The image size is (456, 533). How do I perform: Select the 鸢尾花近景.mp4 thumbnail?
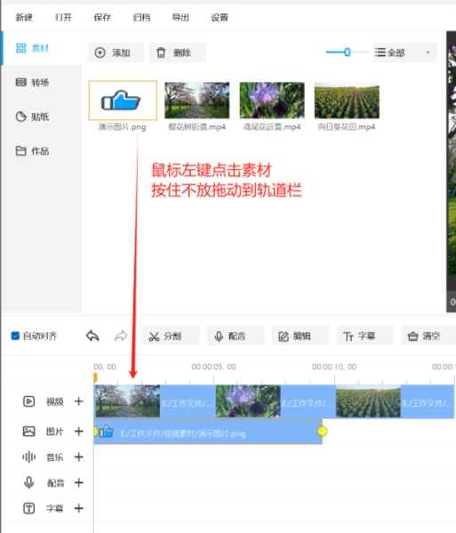(x=272, y=101)
